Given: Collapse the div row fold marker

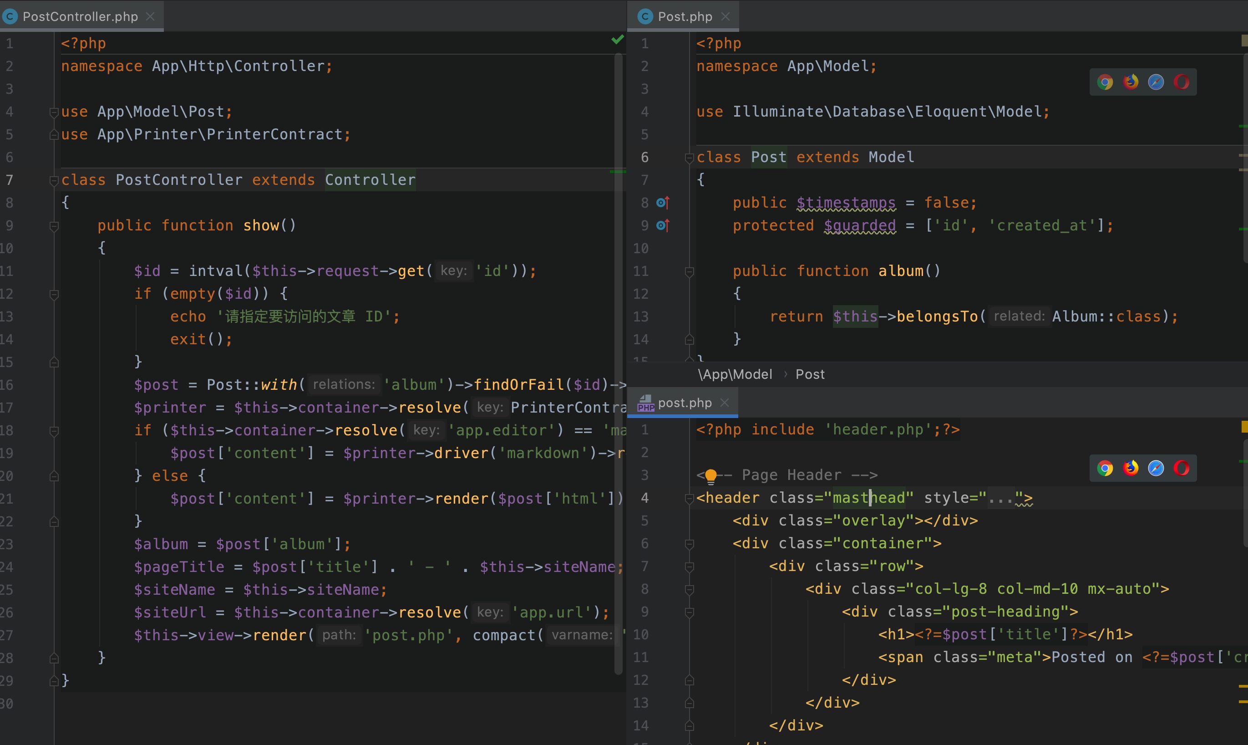Looking at the screenshot, I should tap(689, 567).
